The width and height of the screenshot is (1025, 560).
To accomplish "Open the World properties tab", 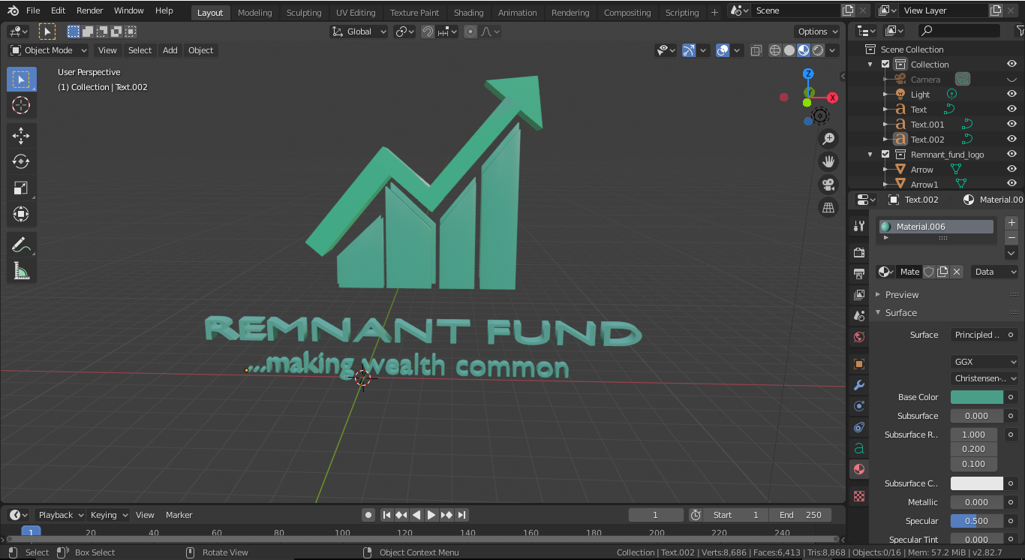I will [859, 337].
